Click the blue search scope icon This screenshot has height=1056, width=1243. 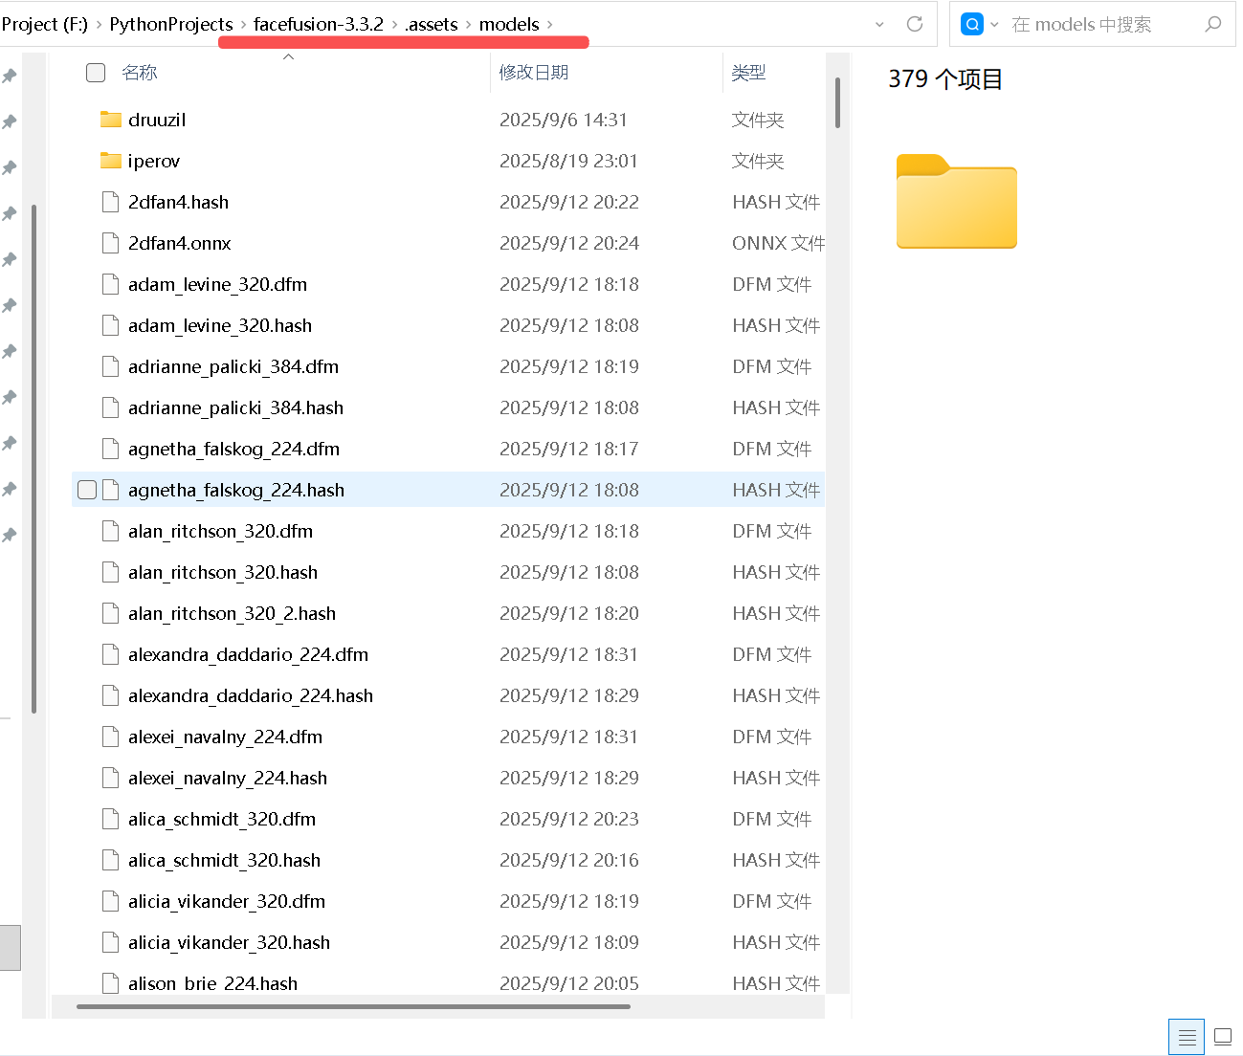[x=972, y=24]
